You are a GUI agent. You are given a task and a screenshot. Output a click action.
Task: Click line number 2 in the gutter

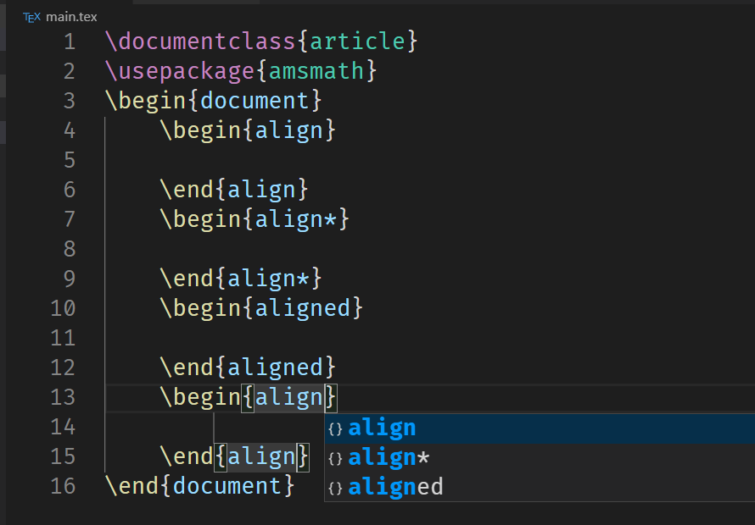coord(70,72)
